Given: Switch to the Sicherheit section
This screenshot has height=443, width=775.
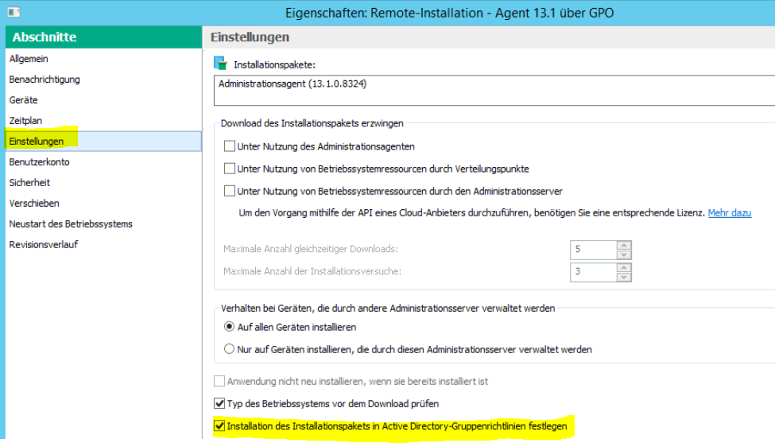Looking at the screenshot, I should click(x=29, y=182).
